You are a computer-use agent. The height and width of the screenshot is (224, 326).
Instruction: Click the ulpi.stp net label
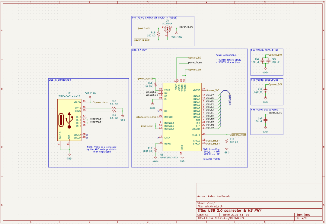[x=210, y=125]
